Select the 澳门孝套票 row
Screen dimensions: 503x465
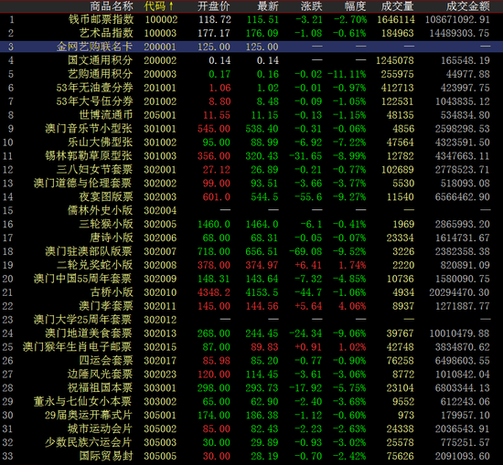coord(251,306)
